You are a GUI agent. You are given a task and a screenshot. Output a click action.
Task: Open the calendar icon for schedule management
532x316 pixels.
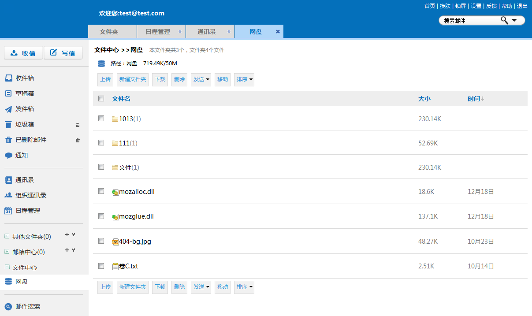pos(8,211)
